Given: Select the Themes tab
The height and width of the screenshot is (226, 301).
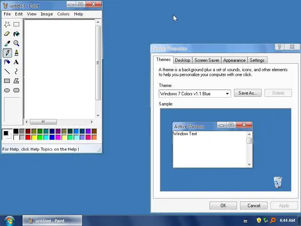Looking at the screenshot, I should [163, 60].
